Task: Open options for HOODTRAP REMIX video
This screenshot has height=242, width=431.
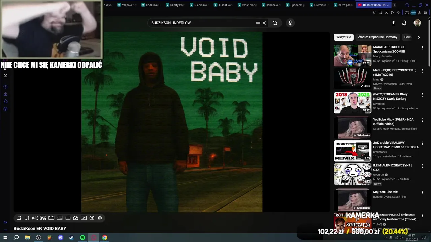Action: pos(422,143)
